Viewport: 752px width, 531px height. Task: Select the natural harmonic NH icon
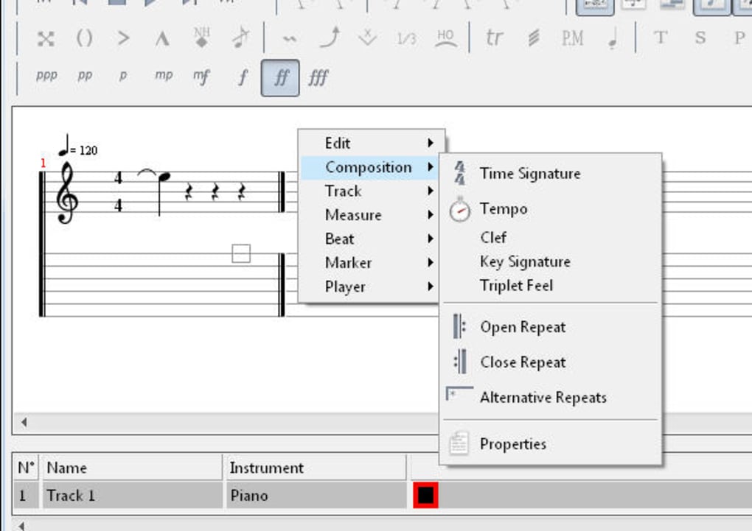tap(201, 39)
